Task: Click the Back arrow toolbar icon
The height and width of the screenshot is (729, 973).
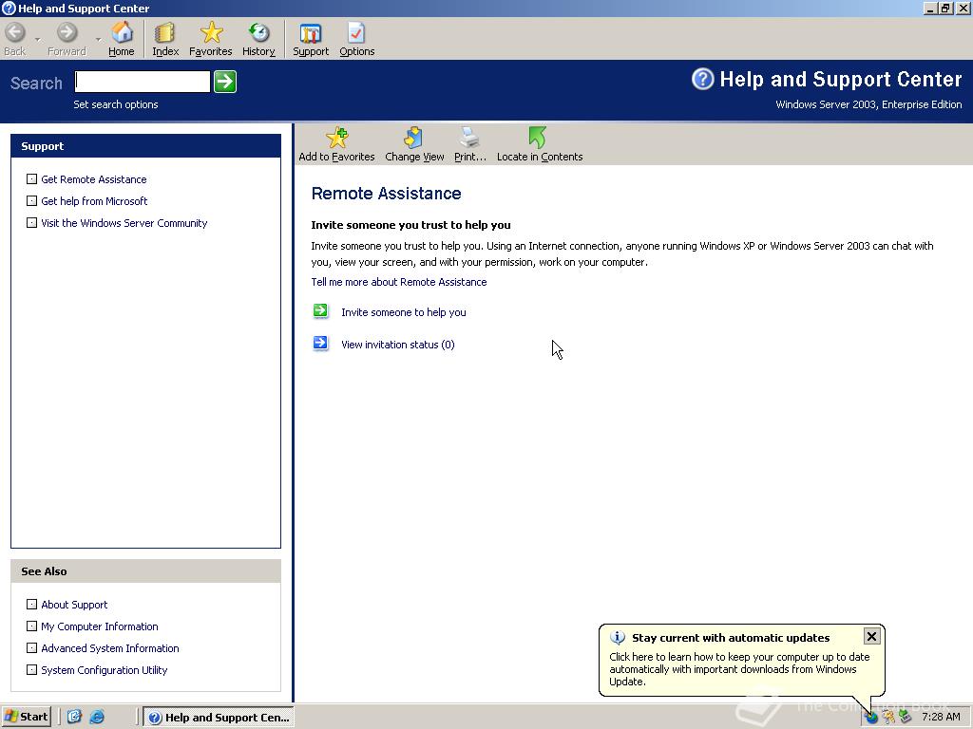Action: click(x=15, y=32)
